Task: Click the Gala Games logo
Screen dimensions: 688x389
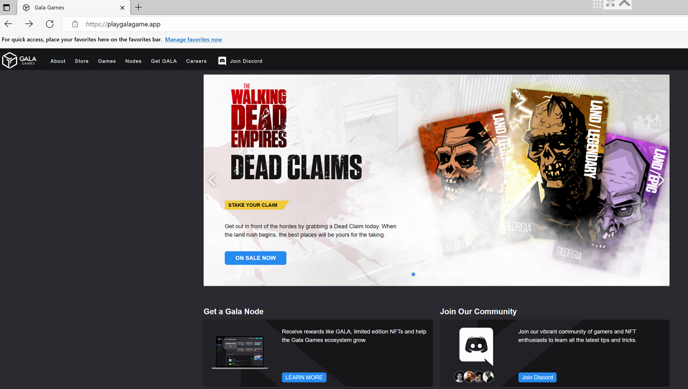Action: point(19,61)
